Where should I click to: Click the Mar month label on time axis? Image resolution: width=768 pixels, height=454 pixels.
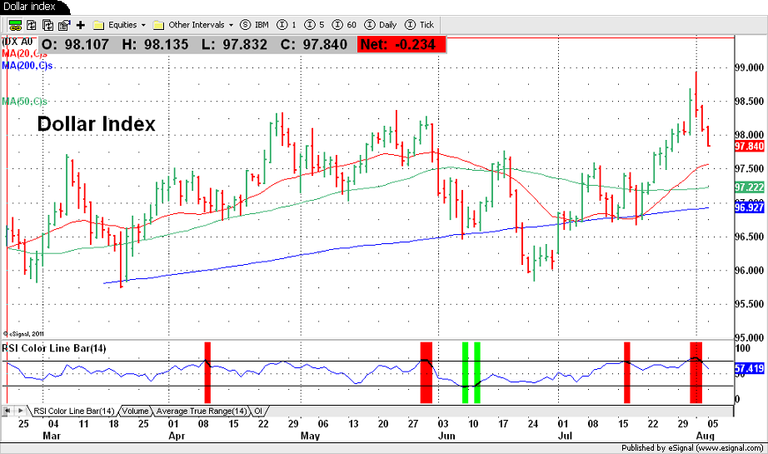[x=52, y=436]
